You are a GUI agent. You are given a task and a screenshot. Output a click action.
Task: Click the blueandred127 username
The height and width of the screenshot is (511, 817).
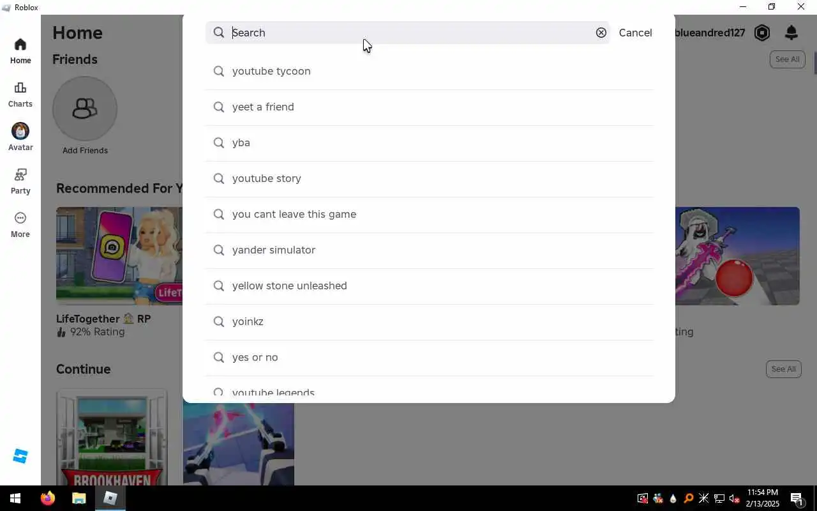[710, 33]
